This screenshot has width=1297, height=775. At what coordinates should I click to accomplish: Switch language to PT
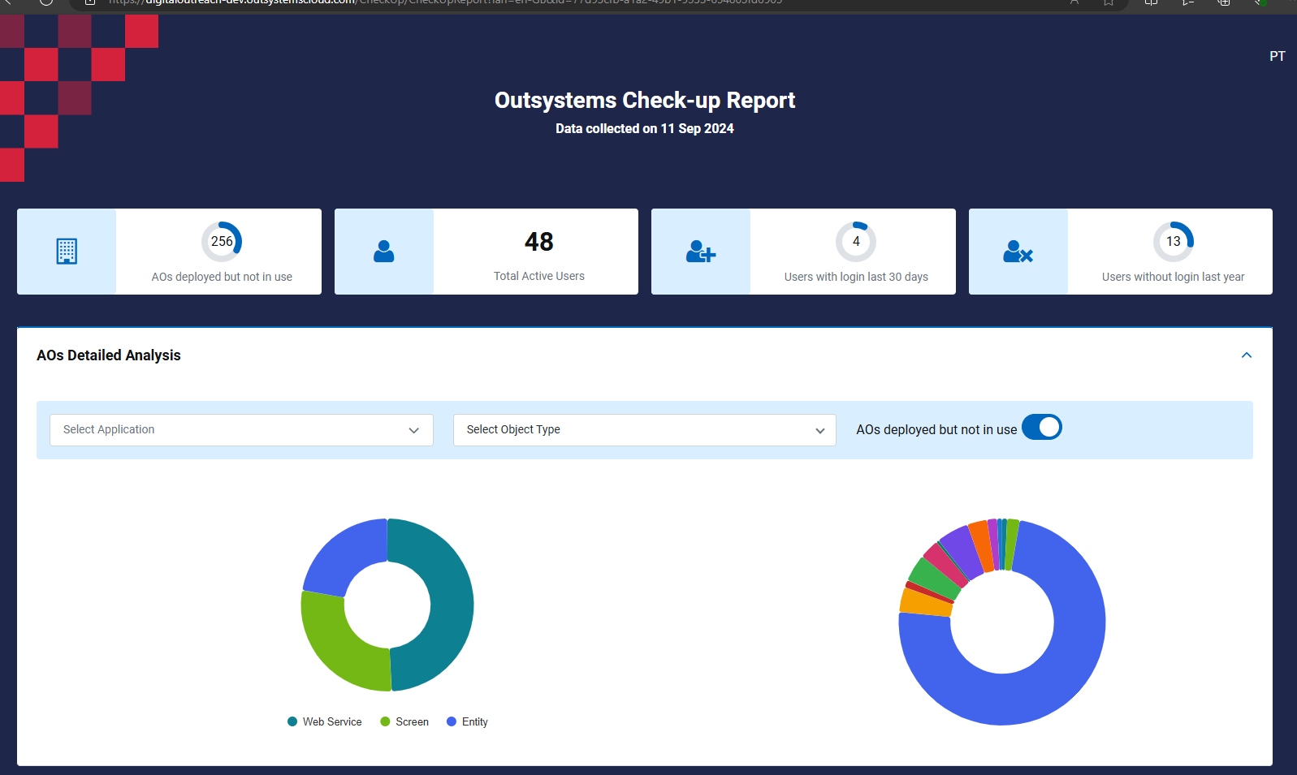coord(1278,56)
